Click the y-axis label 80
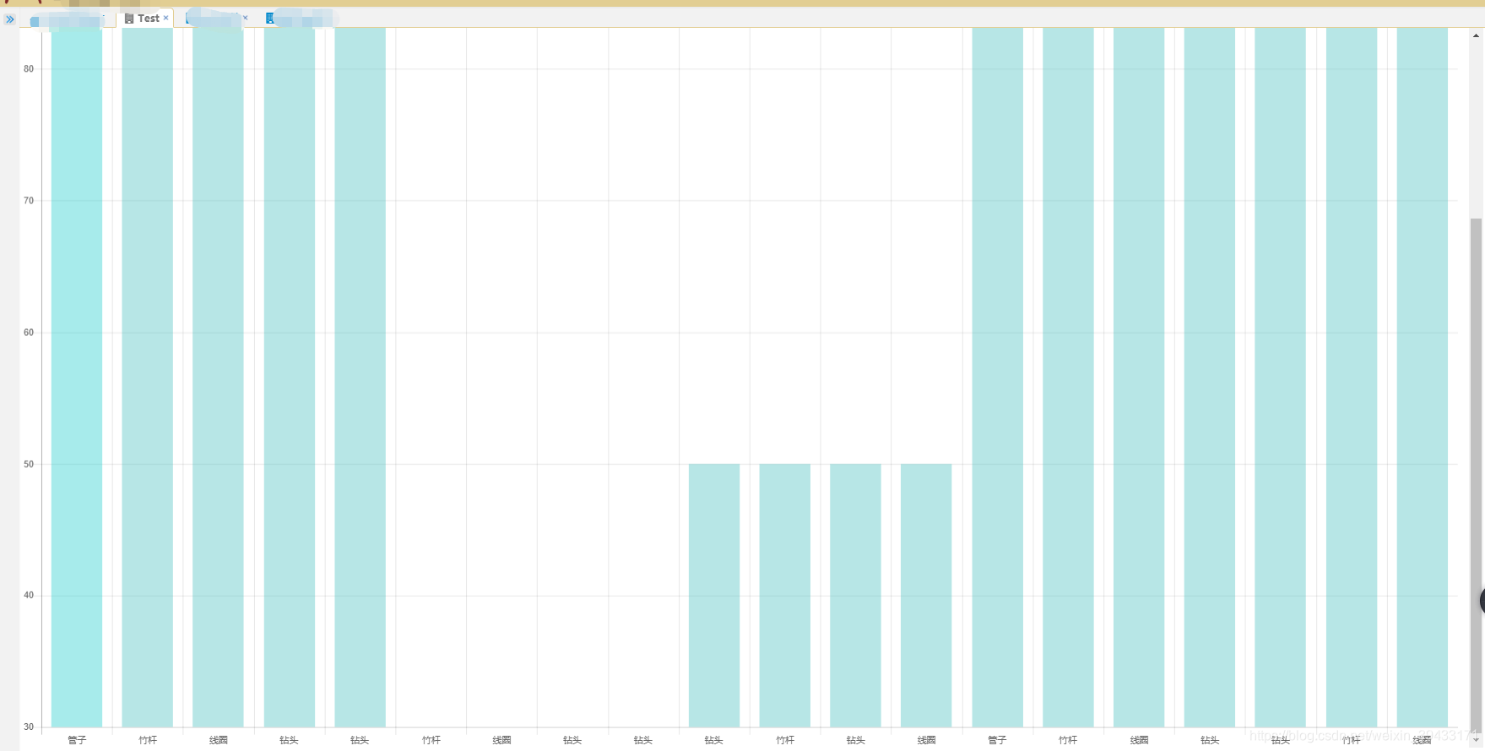Image resolution: width=1485 pixels, height=751 pixels. pyautogui.click(x=29, y=69)
